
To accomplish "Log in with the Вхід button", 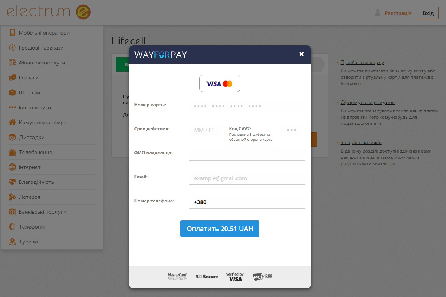I will pyautogui.click(x=428, y=13).
